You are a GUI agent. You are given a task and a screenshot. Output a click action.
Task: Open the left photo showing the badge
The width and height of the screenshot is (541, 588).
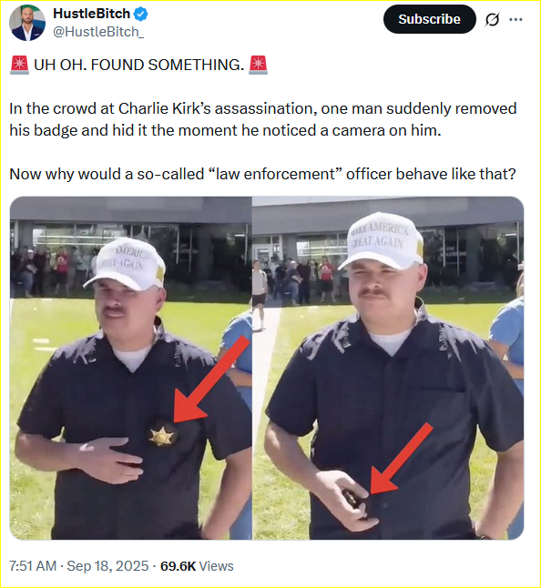[130, 368]
